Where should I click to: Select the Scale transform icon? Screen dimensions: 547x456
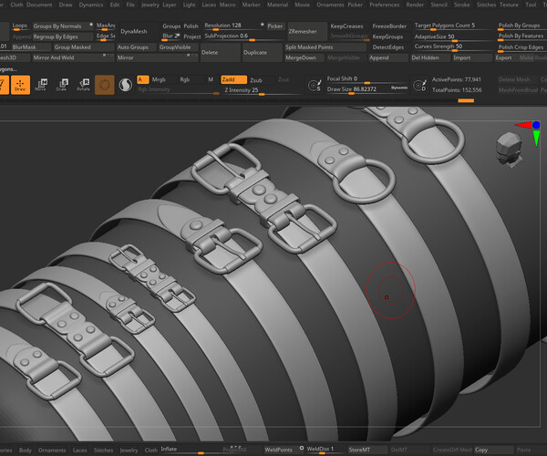[x=62, y=85]
